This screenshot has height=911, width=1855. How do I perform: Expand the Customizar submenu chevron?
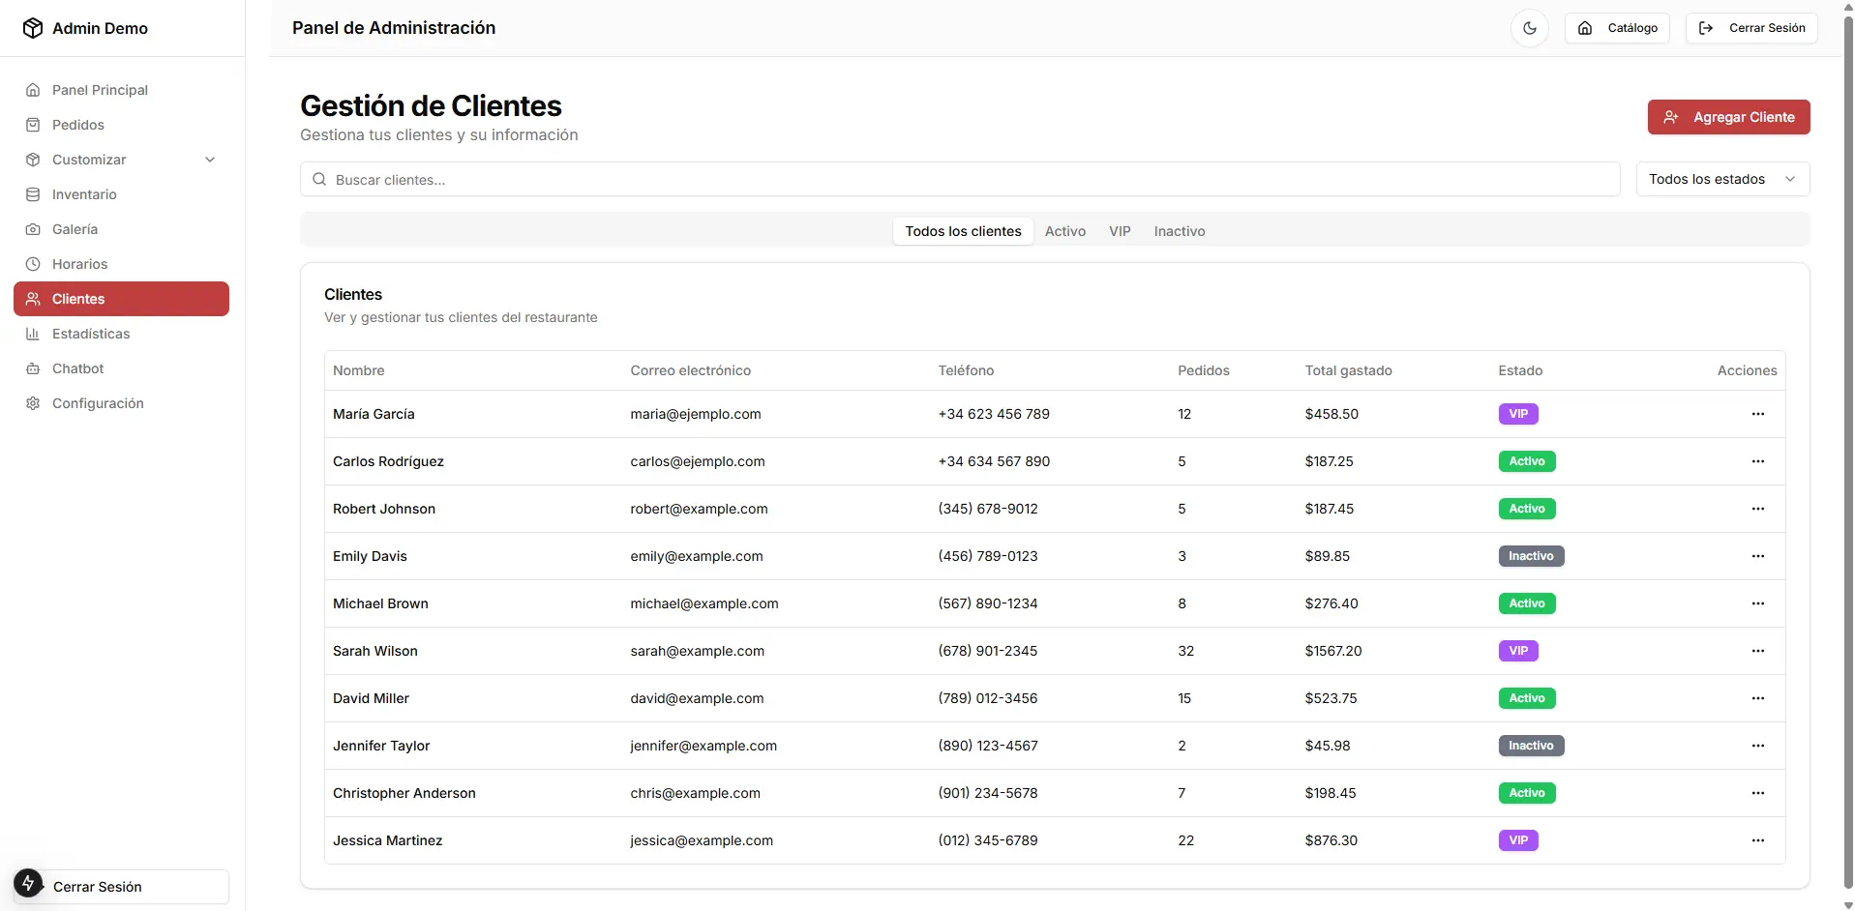pos(210,160)
